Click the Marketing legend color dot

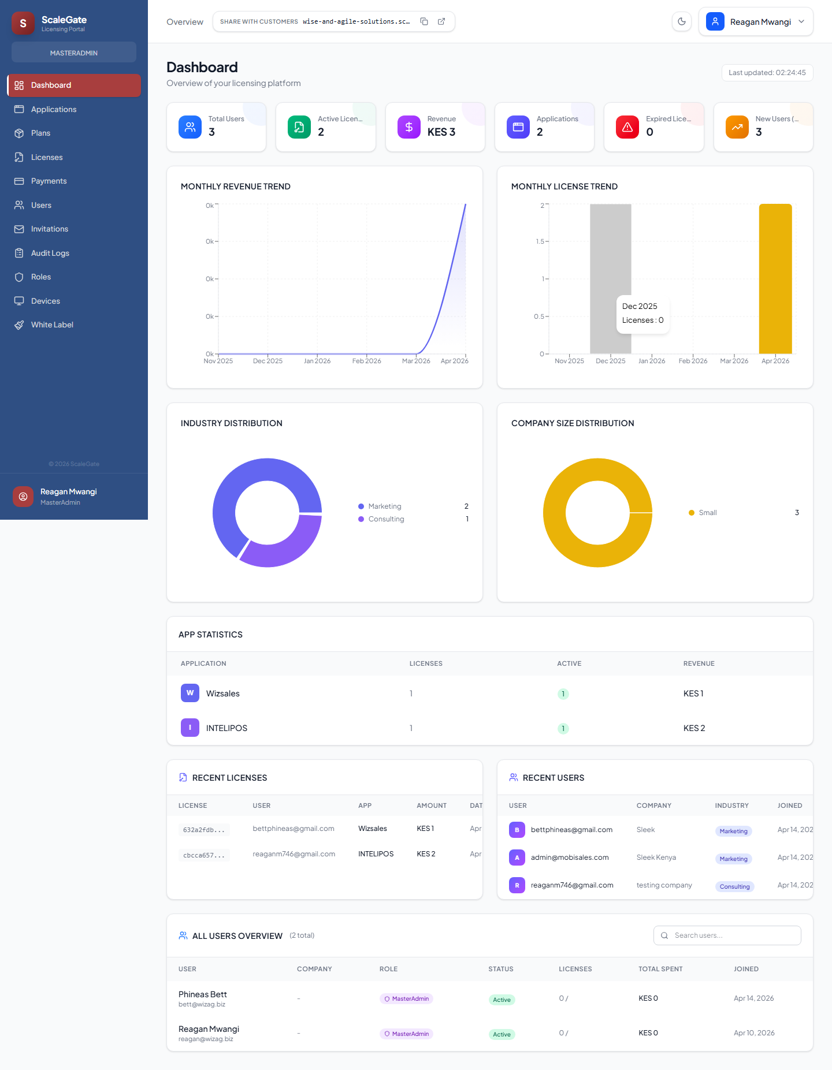(x=361, y=506)
